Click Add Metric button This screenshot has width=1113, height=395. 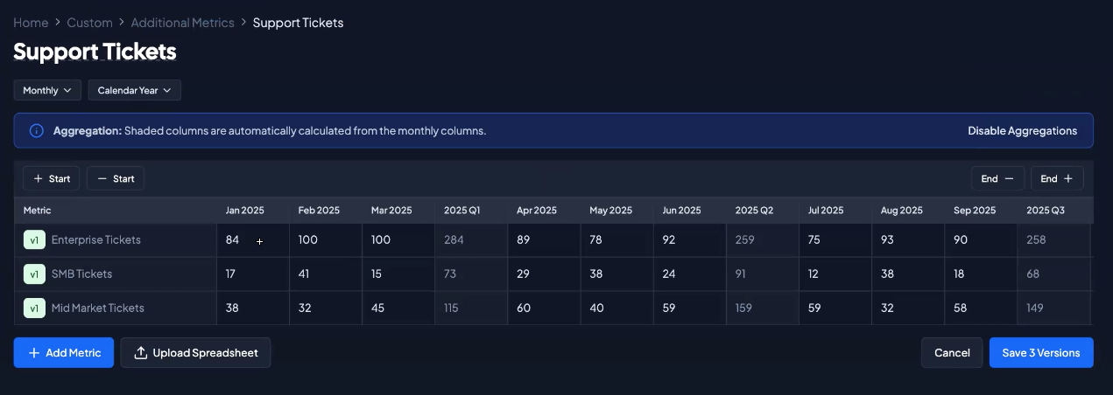click(64, 353)
